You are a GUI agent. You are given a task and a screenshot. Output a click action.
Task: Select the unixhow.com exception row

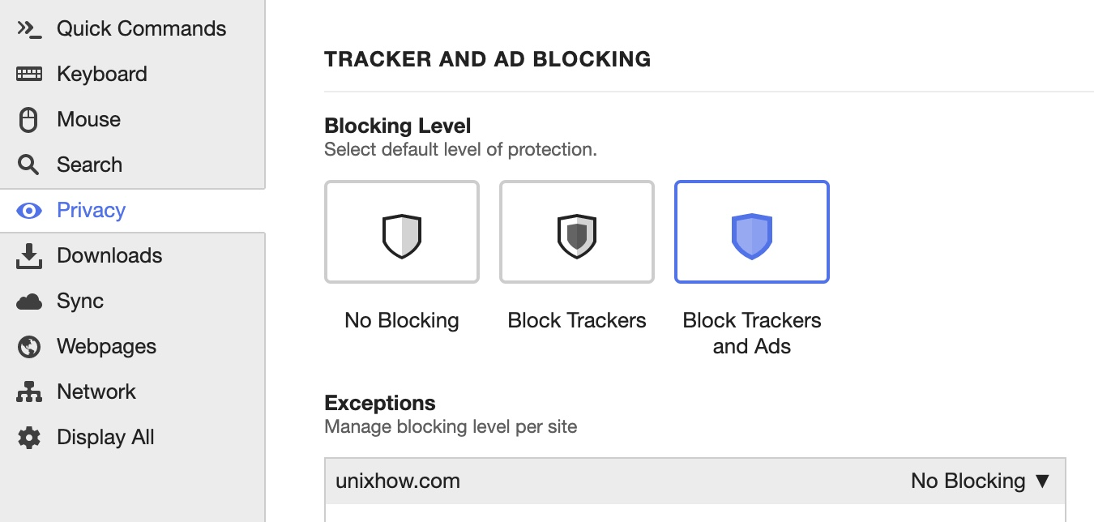point(695,481)
